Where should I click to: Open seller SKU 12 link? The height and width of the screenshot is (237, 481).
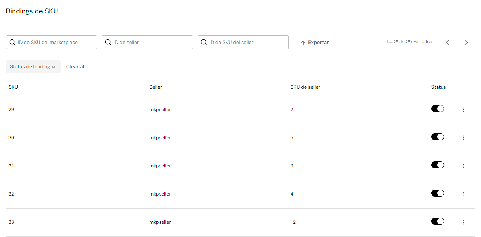point(293,222)
